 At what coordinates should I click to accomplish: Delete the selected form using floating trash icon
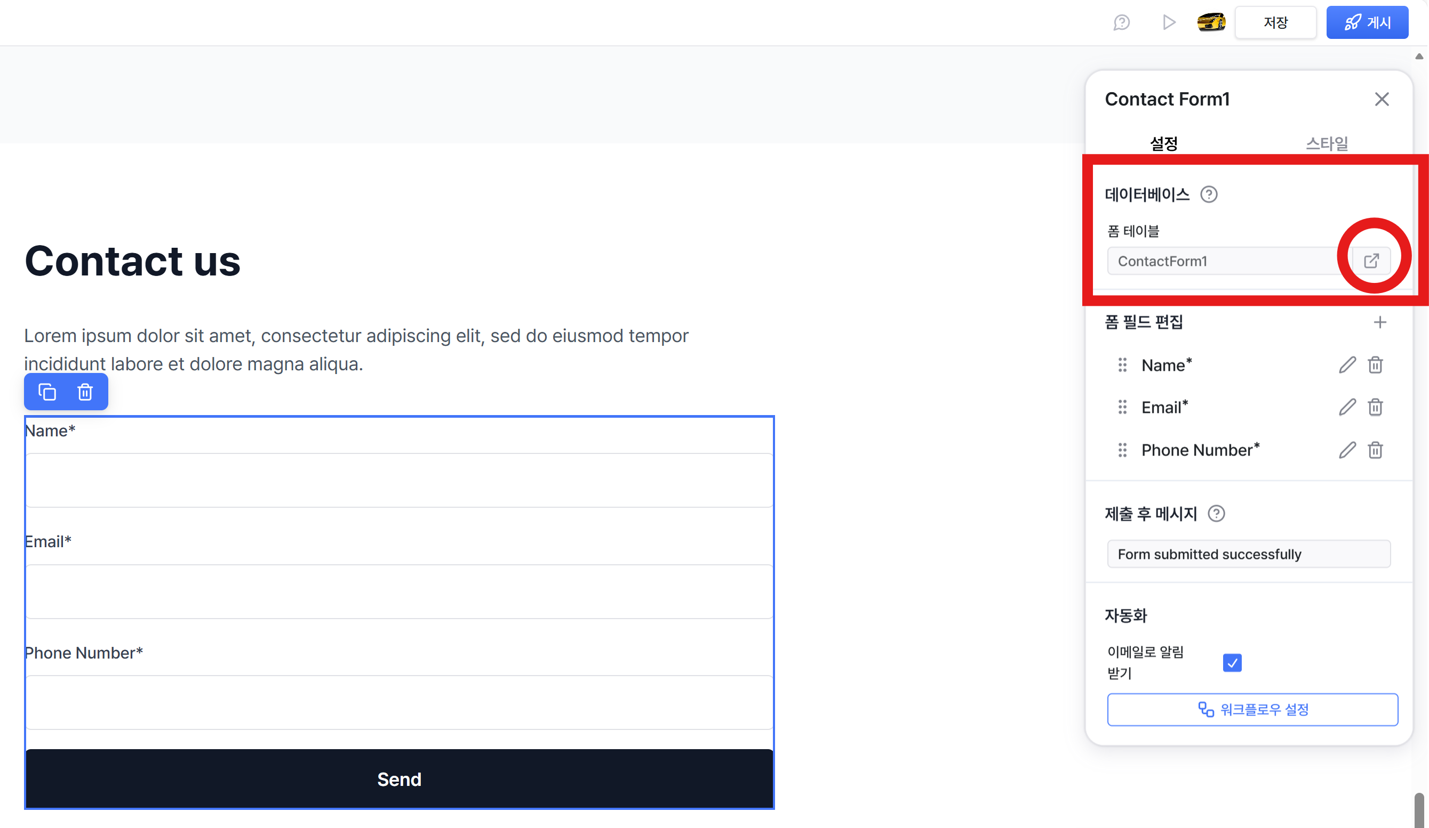pyautogui.click(x=85, y=392)
